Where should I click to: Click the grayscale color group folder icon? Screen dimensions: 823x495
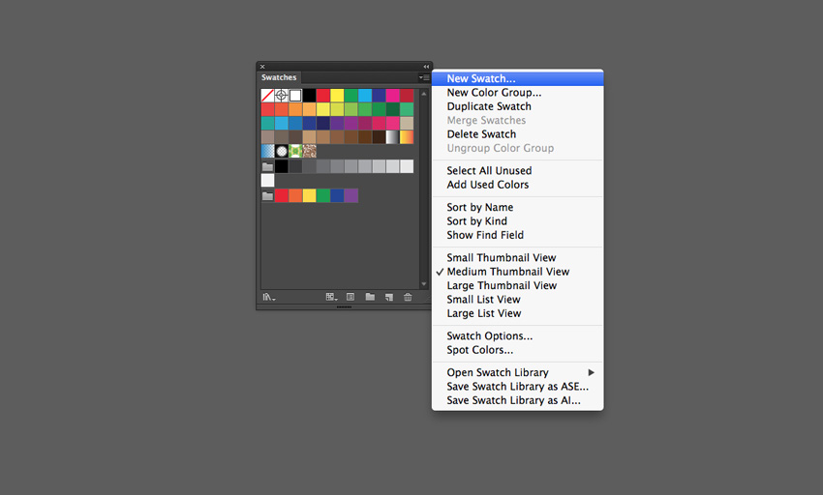(x=267, y=166)
